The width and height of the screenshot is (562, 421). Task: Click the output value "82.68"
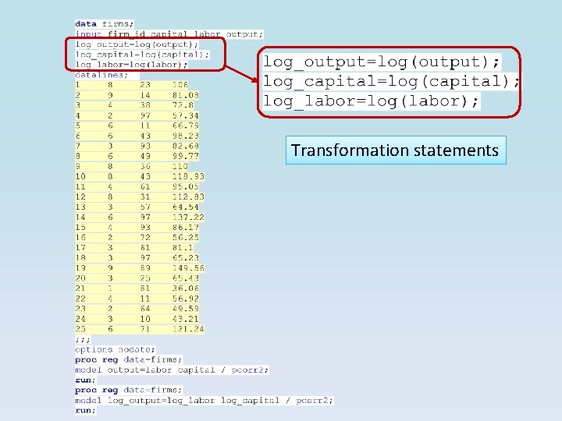tap(185, 146)
